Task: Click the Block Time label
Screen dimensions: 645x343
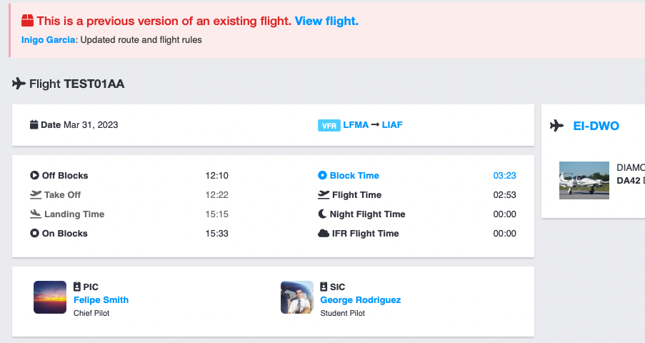Action: (354, 176)
